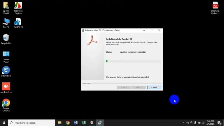224x126 pixels.
Task: Click the 'Updating component registration' status text
Action: [x=133, y=52]
